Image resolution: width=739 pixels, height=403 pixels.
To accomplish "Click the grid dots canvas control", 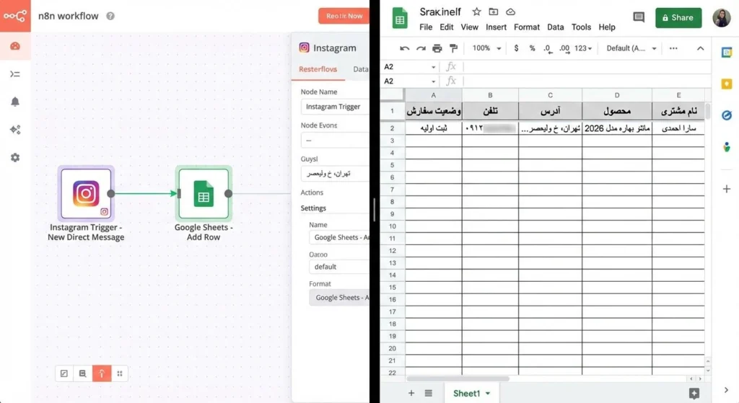I will coord(120,373).
